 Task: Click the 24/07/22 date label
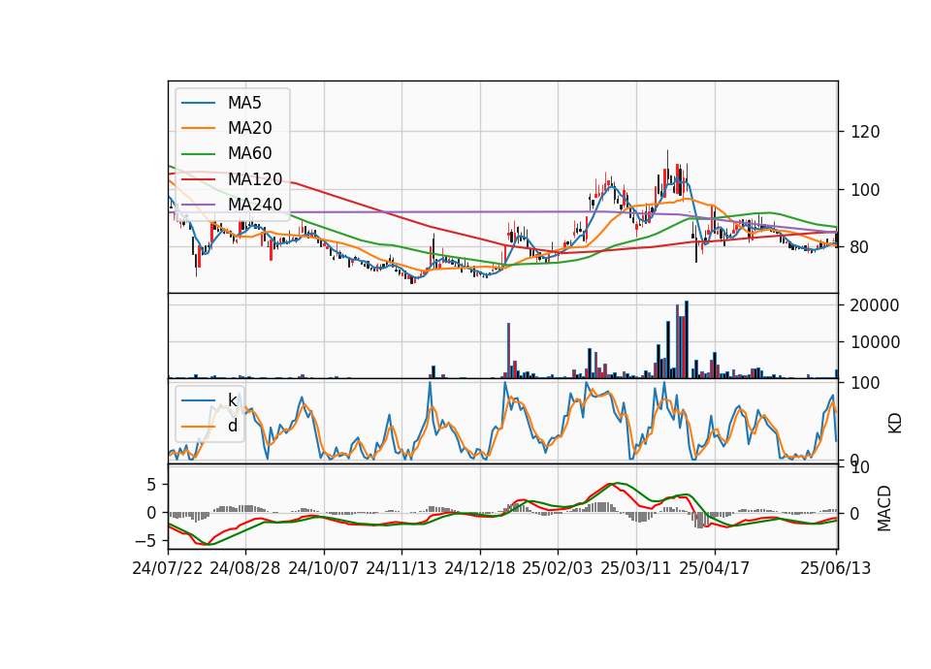click(168, 568)
